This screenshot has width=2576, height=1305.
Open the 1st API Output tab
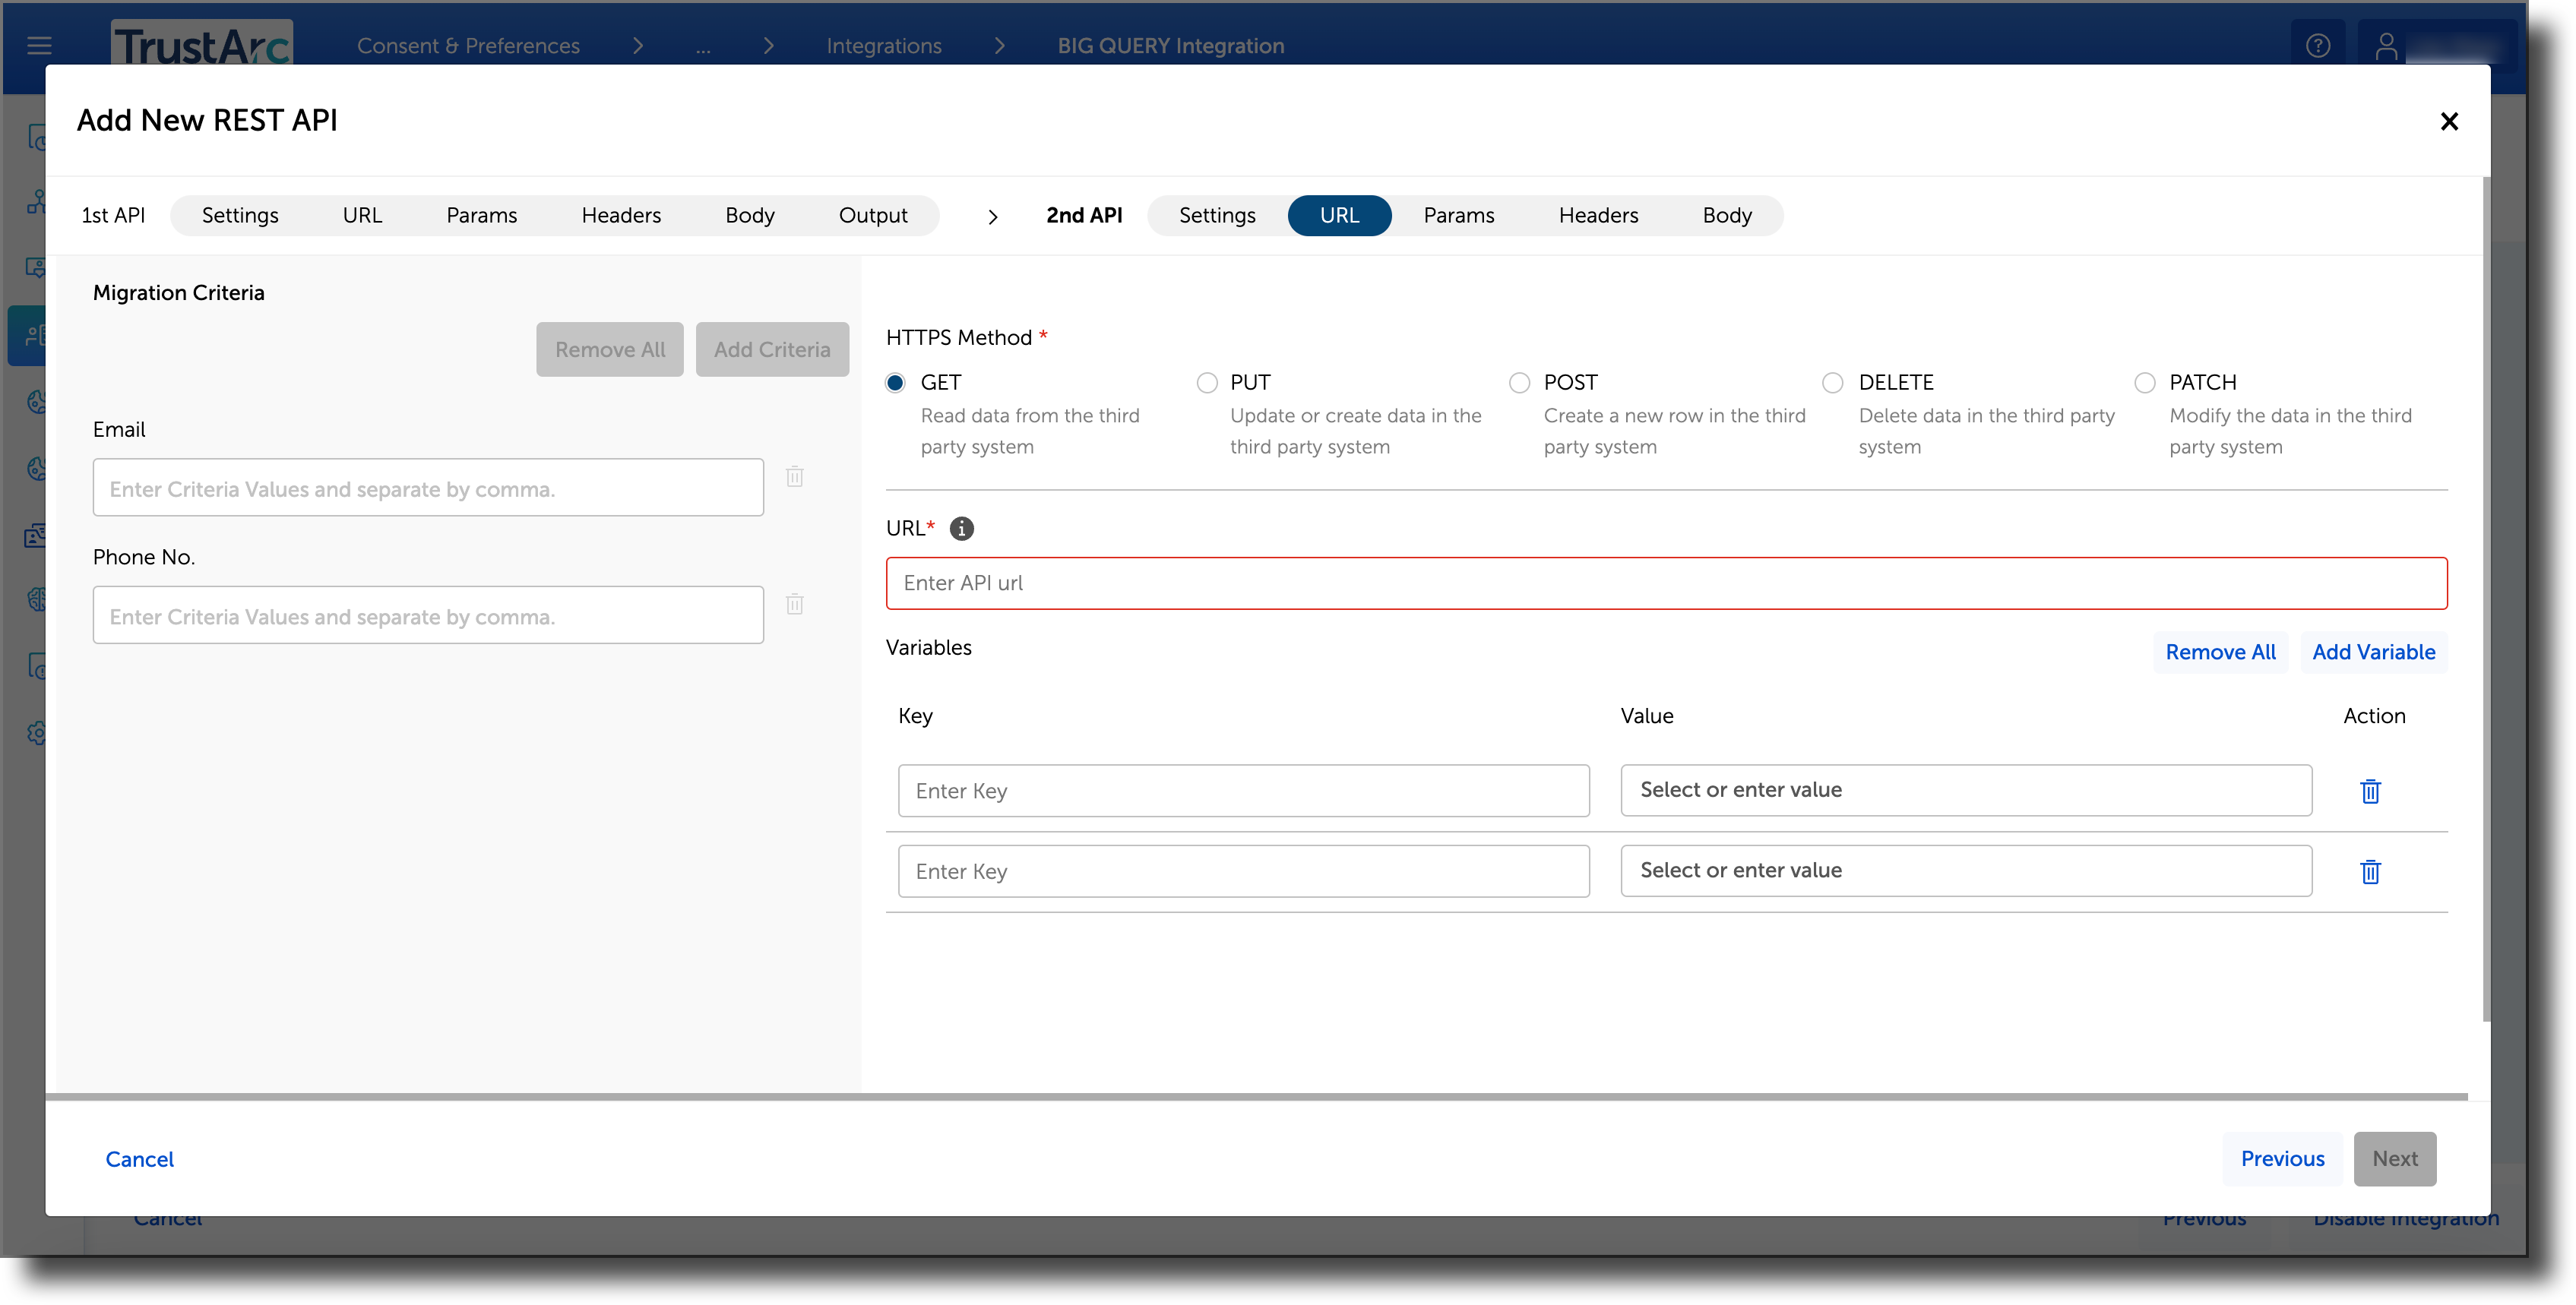[x=873, y=216]
